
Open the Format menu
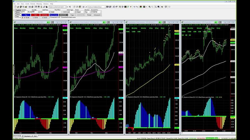33,4
